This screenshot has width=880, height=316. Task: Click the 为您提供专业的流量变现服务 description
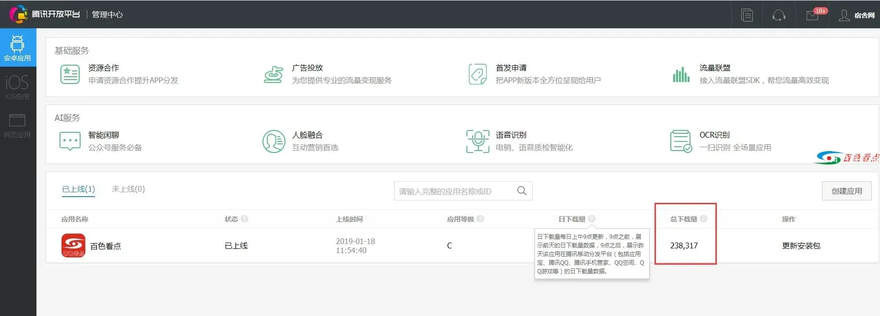(342, 81)
